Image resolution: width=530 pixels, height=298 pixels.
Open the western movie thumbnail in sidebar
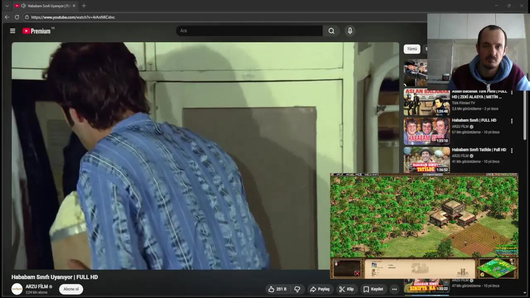point(415,72)
